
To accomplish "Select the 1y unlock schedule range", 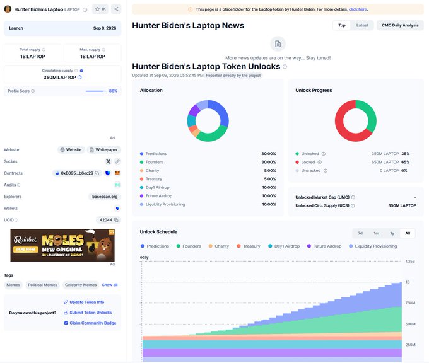I will pyautogui.click(x=392, y=233).
